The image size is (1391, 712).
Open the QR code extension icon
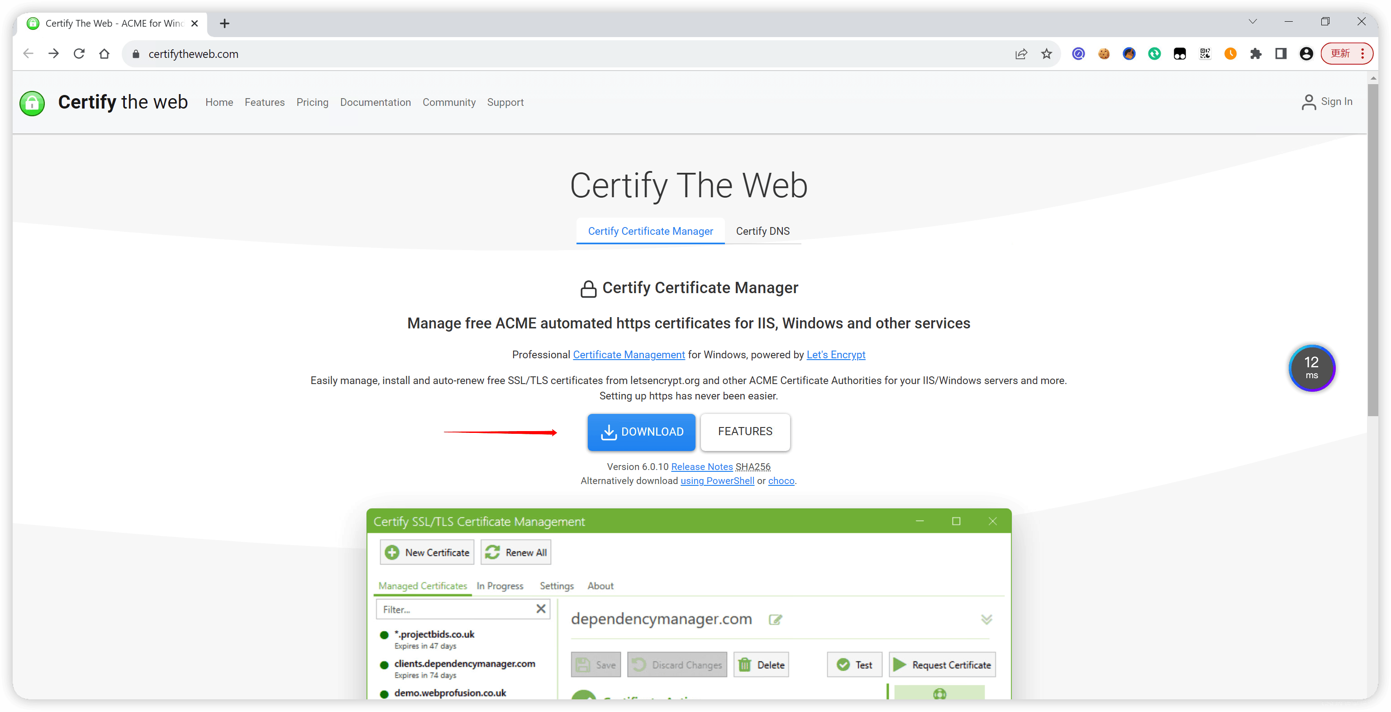pyautogui.click(x=1205, y=53)
